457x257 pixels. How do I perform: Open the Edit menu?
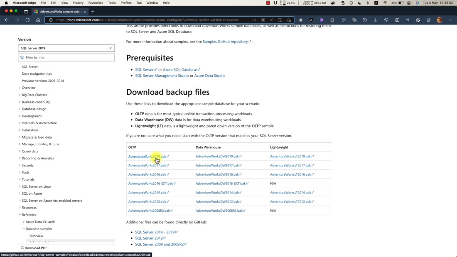pos(53,2)
